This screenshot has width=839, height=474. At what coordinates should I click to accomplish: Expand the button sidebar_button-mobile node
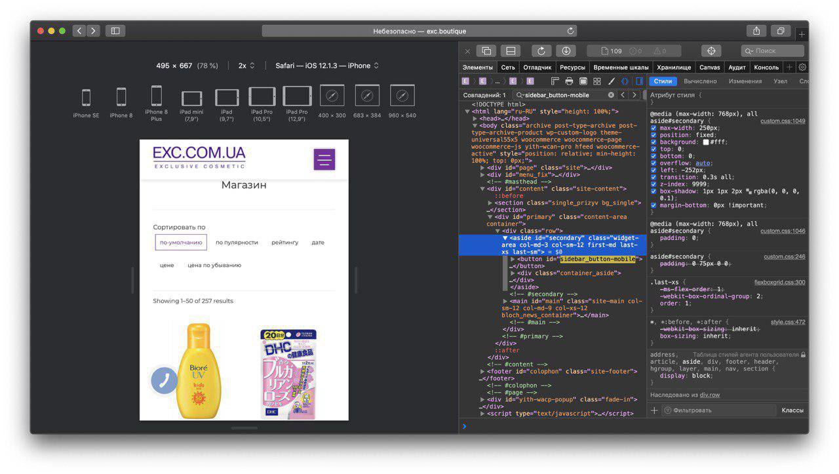click(x=513, y=259)
